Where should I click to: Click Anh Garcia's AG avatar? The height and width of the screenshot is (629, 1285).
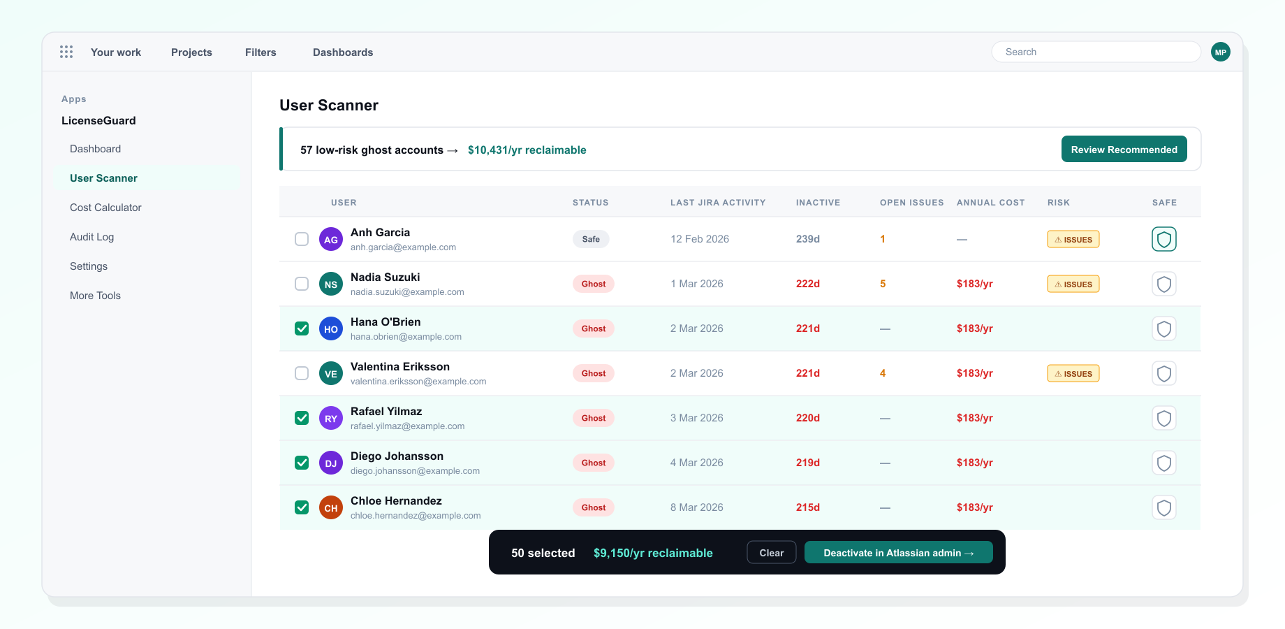[331, 239]
